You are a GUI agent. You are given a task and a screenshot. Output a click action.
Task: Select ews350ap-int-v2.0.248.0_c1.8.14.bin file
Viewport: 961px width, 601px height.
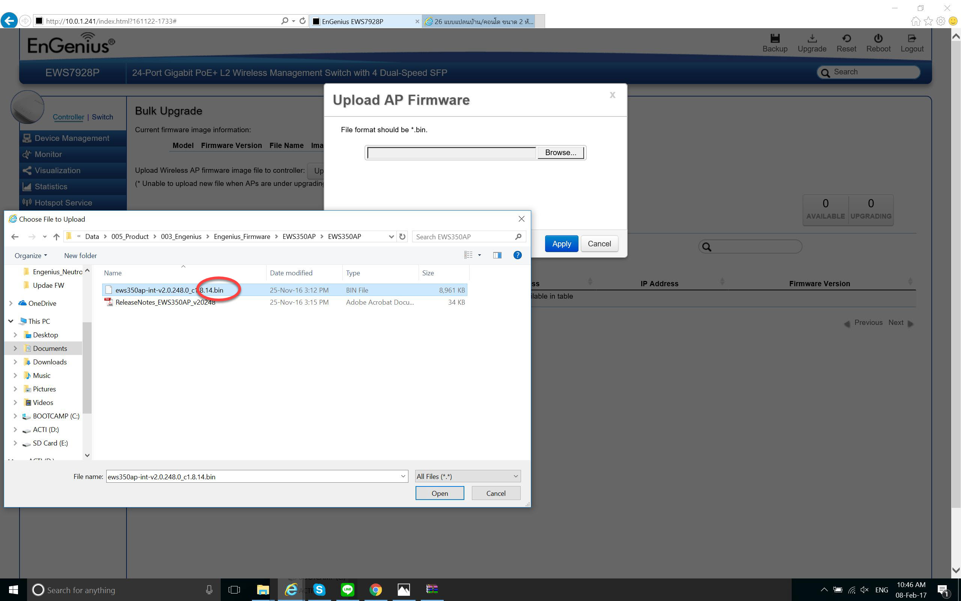point(284,290)
